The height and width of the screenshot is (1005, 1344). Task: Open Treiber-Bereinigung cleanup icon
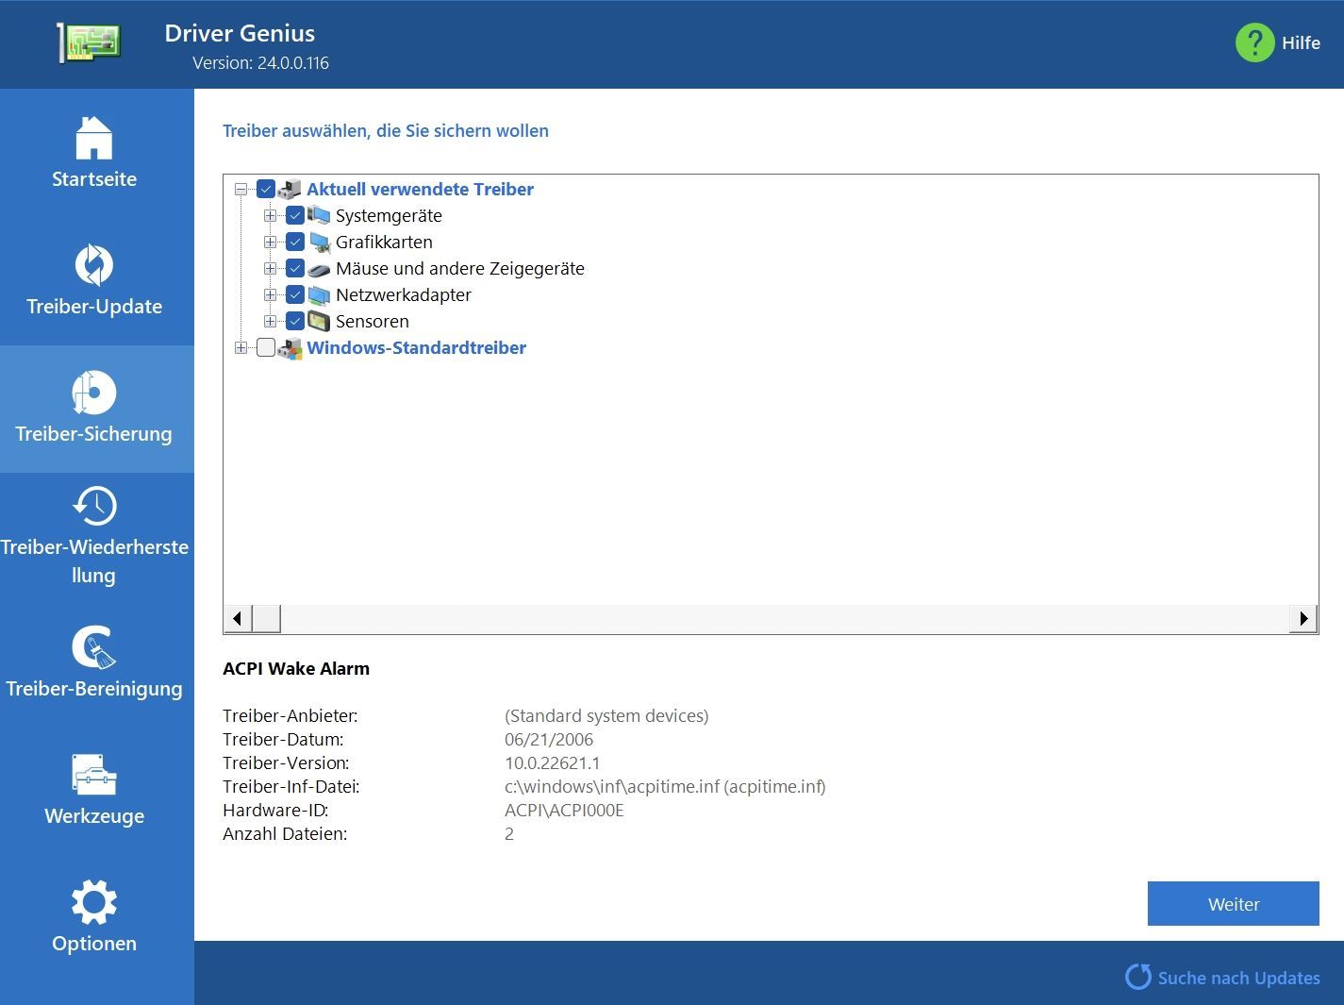pyautogui.click(x=93, y=648)
